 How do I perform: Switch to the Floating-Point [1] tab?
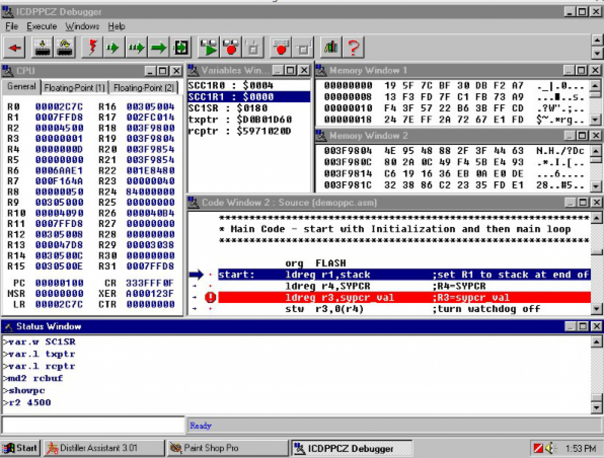click(74, 88)
